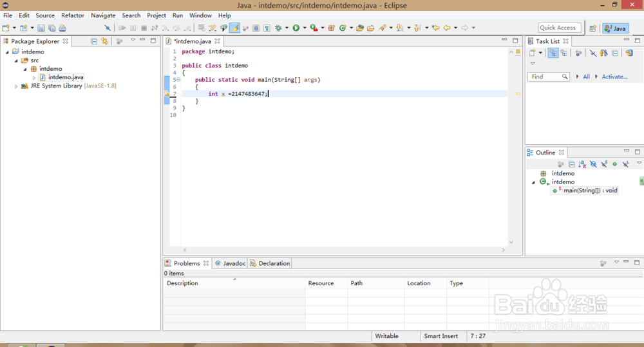Screen dimensions: 644x347
Task: Open the Navigate menu
Action: [x=103, y=15]
